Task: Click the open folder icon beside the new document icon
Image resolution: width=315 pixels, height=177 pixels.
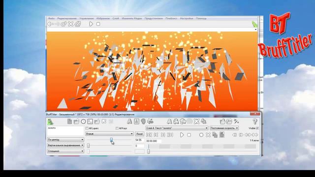Action: [x=76, y=121]
